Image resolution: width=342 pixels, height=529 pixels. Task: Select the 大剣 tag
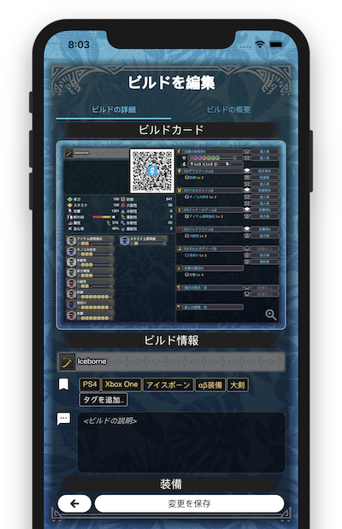pos(238,385)
